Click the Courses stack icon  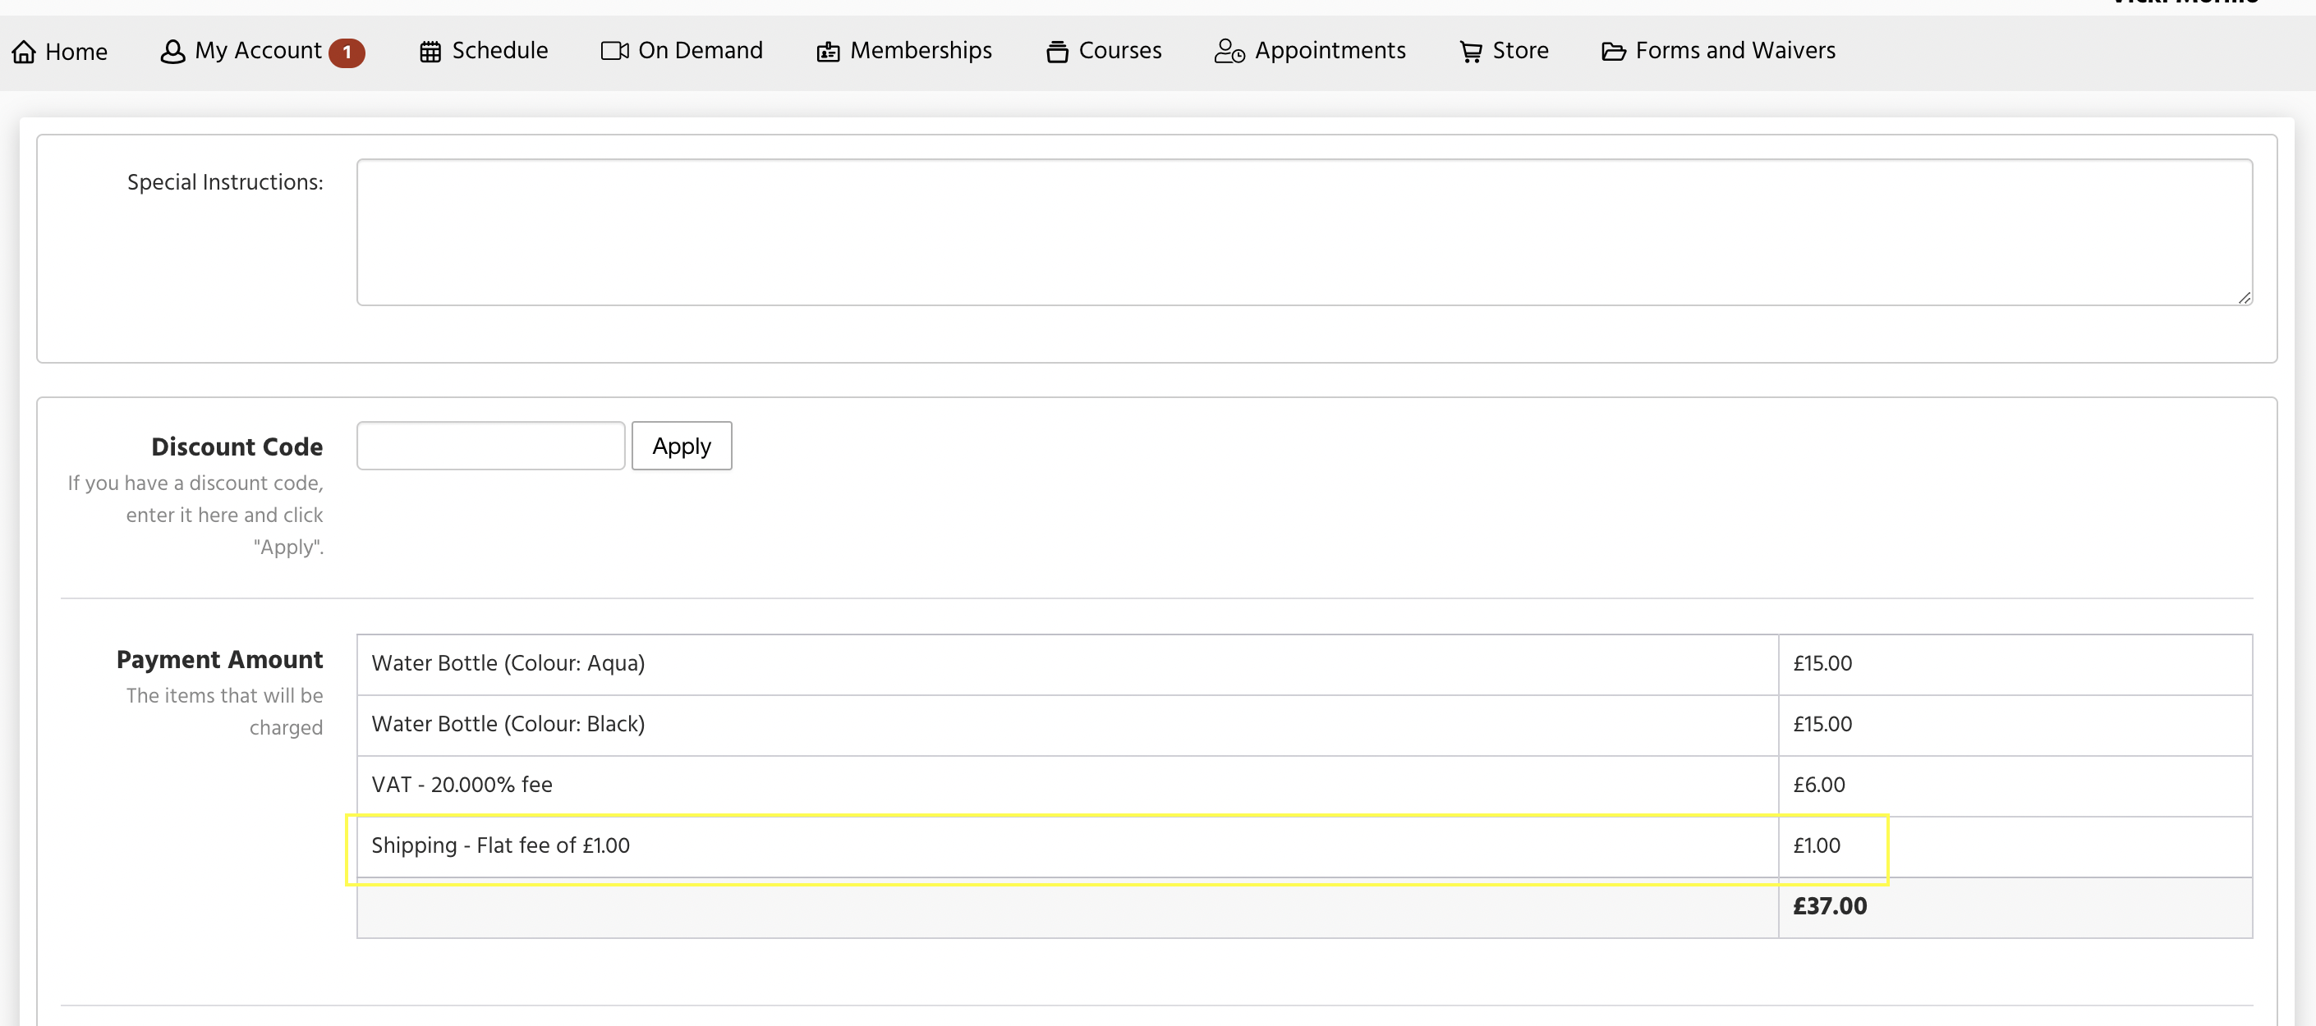click(x=1056, y=52)
